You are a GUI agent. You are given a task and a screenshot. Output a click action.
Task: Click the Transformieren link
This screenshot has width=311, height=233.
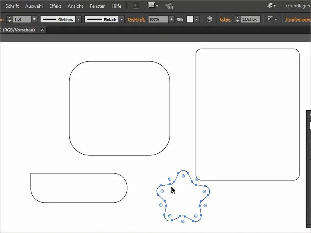pos(297,19)
